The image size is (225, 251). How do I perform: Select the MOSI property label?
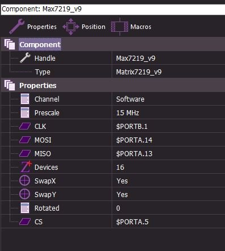[x=43, y=140]
